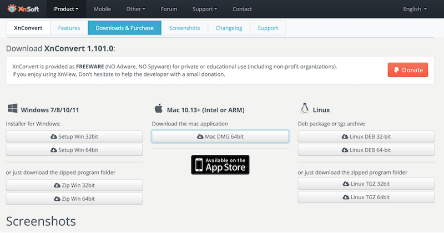
Task: Click the Apple logo icon
Action: (x=159, y=108)
